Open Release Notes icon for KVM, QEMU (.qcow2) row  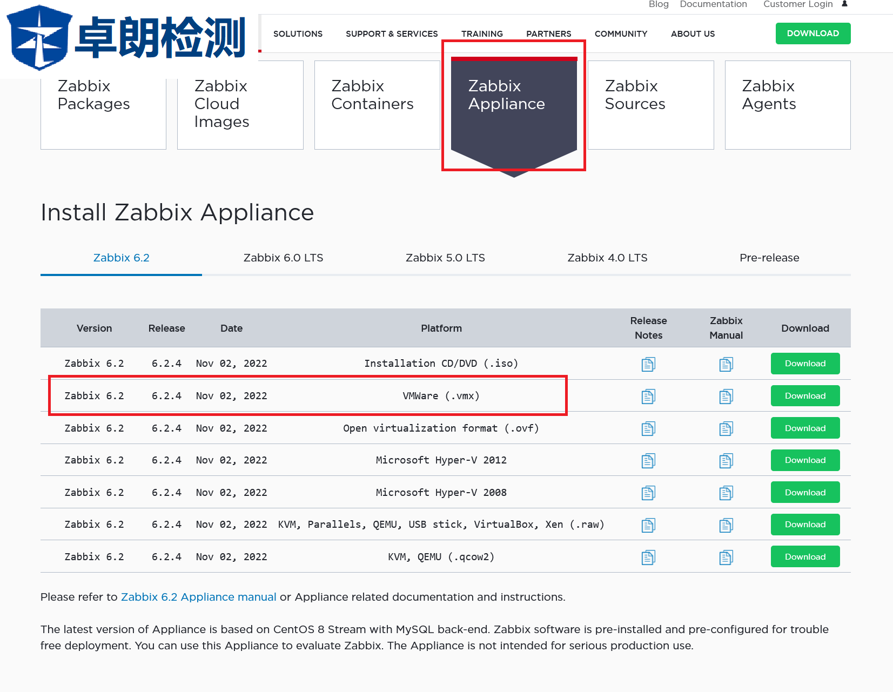[648, 557]
